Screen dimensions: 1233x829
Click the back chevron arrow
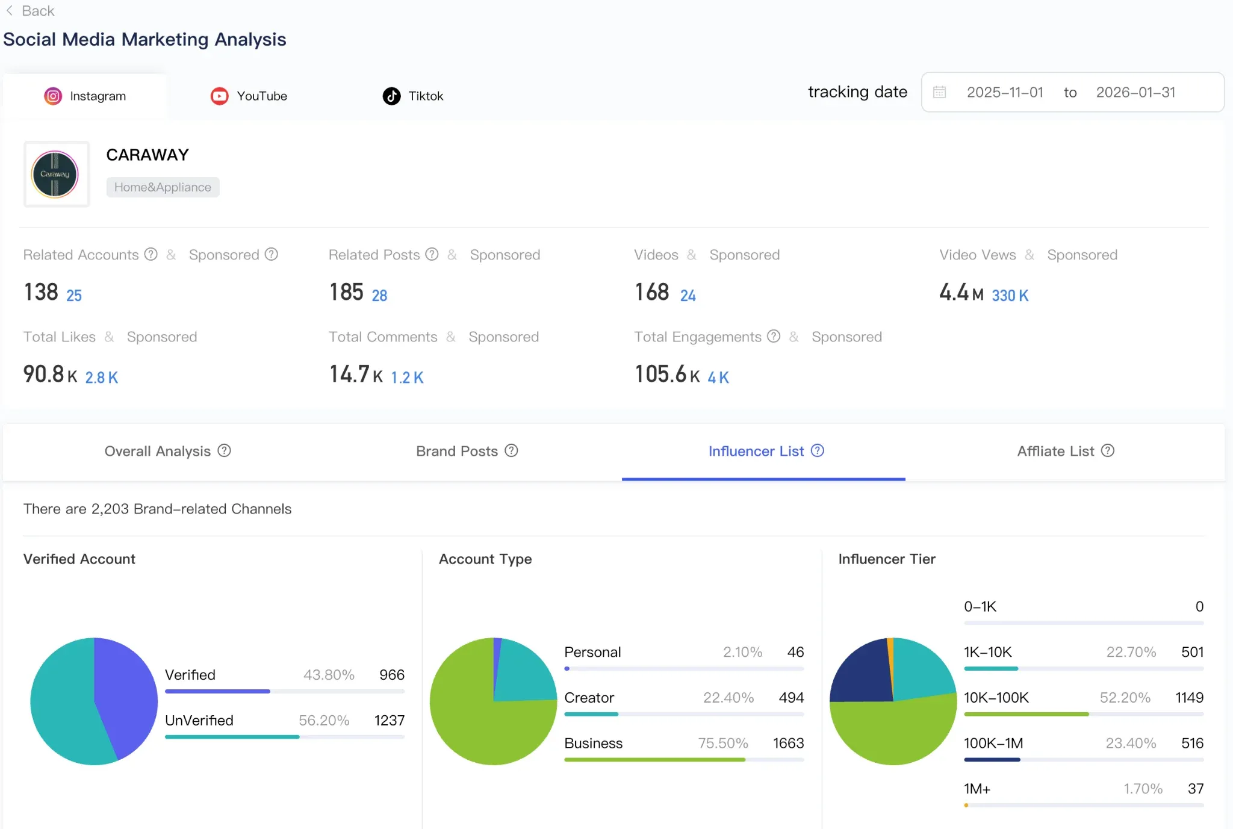(10, 10)
